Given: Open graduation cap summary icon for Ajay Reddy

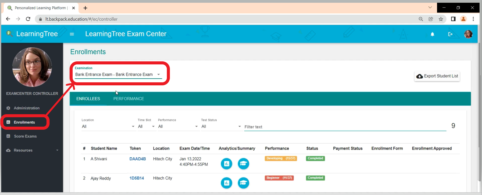Looking at the screenshot, I should 243,183.
